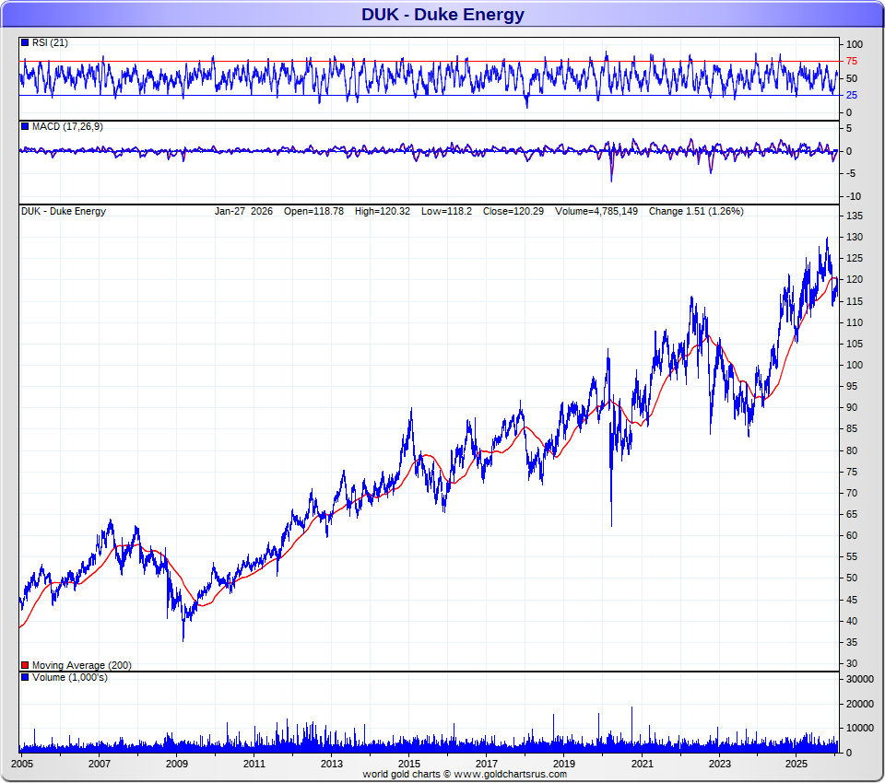
Task: Click the 'DUK - Duke Energy' price panel label
Action: pos(64,211)
